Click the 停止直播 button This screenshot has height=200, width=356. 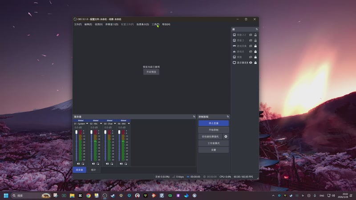214,123
